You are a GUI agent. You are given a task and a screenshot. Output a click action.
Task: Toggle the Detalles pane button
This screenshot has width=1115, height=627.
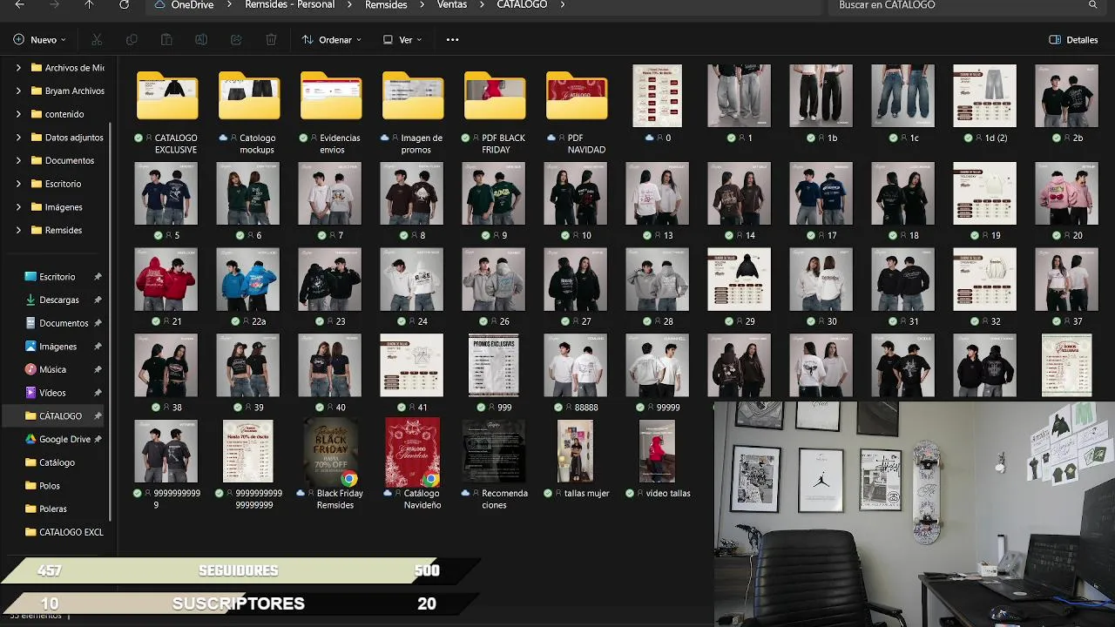pos(1073,40)
